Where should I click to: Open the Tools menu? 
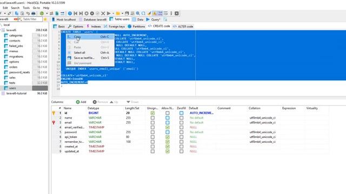coord(26,8)
